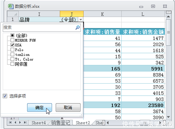Click the subtotal cell 192

pos(103,105)
